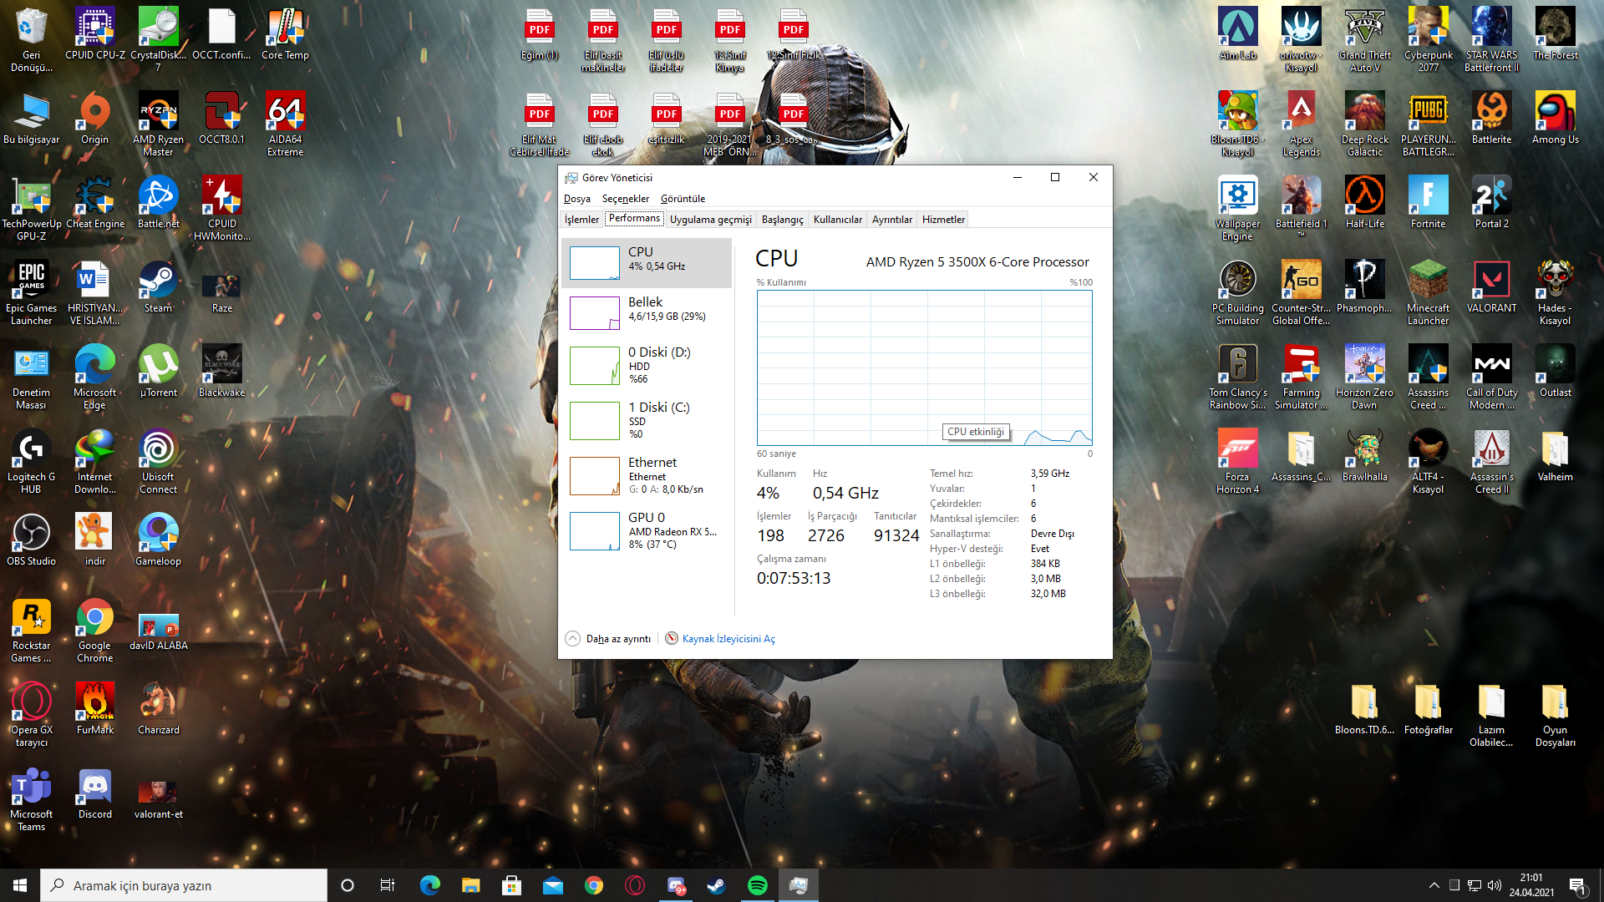
Task: Open Microsoft Edge from taskbar
Action: pos(429,885)
